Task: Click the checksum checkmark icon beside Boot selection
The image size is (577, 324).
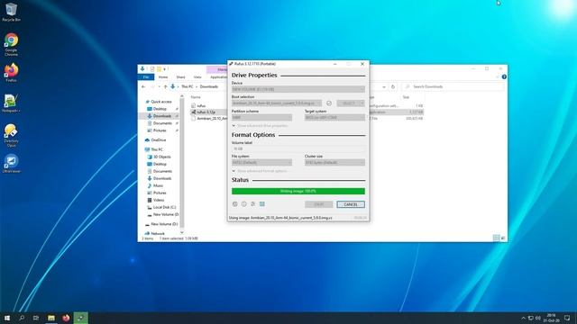Action: point(329,103)
